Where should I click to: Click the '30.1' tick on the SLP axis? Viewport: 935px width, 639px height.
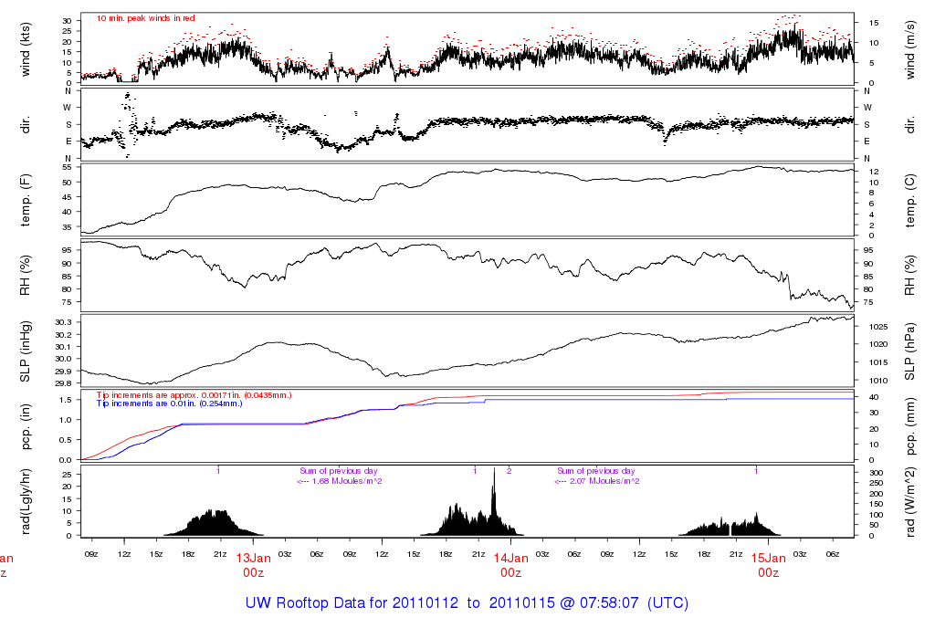(x=64, y=347)
